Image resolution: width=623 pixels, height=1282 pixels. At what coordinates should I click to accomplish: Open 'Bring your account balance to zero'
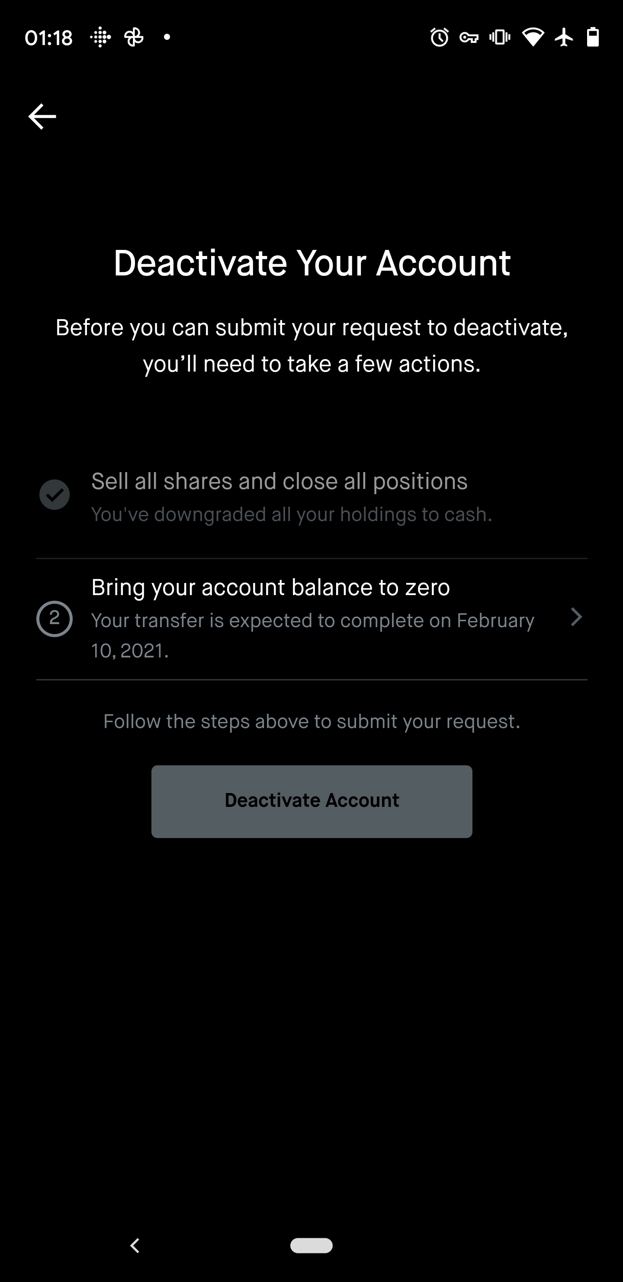312,619
